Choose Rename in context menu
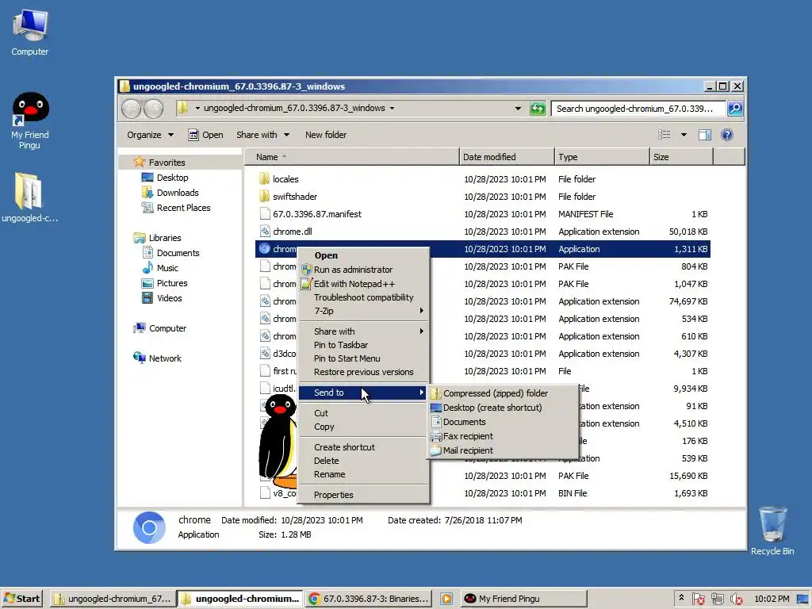812x609 pixels. [363, 474]
